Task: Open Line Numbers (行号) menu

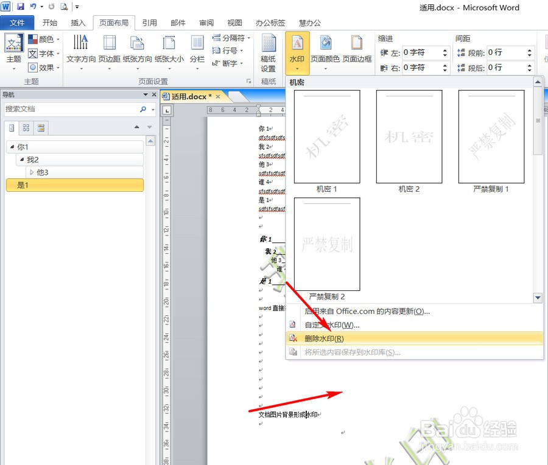Action: tap(228, 51)
